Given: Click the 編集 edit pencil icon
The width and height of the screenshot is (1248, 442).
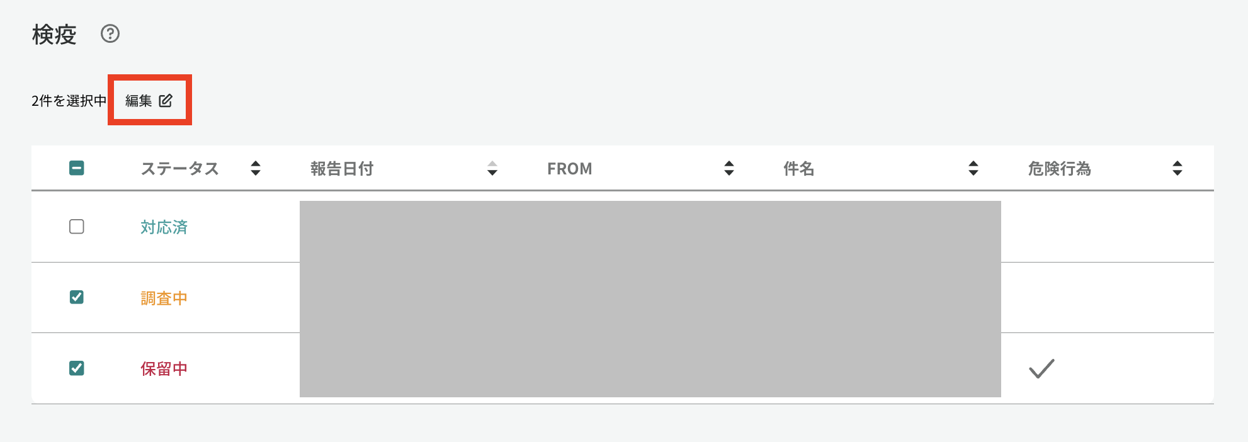Looking at the screenshot, I should [x=166, y=101].
